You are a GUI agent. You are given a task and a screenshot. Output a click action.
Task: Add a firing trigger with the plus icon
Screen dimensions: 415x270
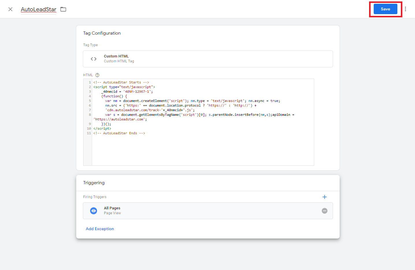pos(325,197)
